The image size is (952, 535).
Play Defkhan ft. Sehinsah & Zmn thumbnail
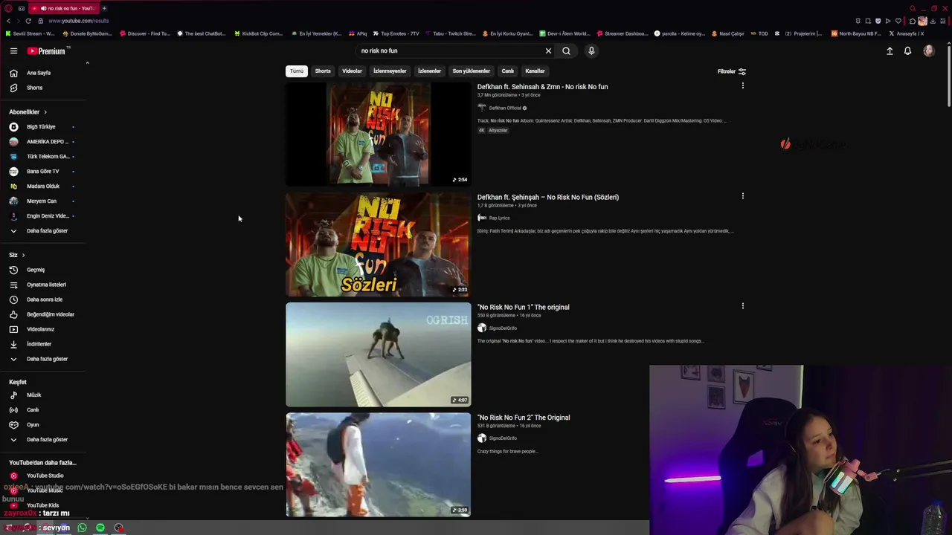pos(379,134)
